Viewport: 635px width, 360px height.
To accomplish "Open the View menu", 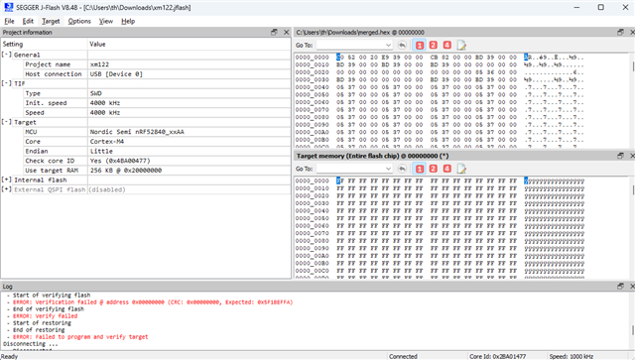I will tap(106, 21).
